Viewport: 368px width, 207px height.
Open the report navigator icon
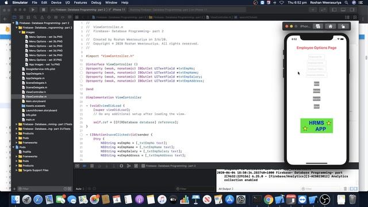tap(70, 17)
